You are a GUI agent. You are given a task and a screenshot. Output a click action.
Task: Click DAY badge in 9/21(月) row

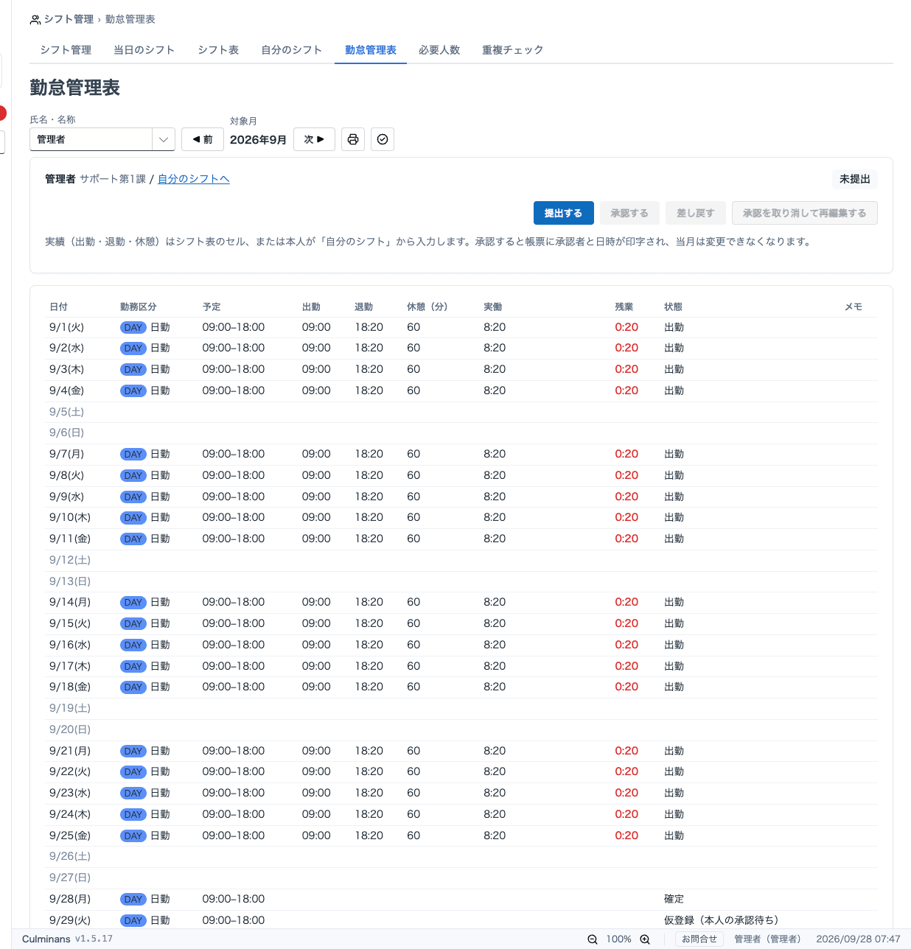(133, 752)
